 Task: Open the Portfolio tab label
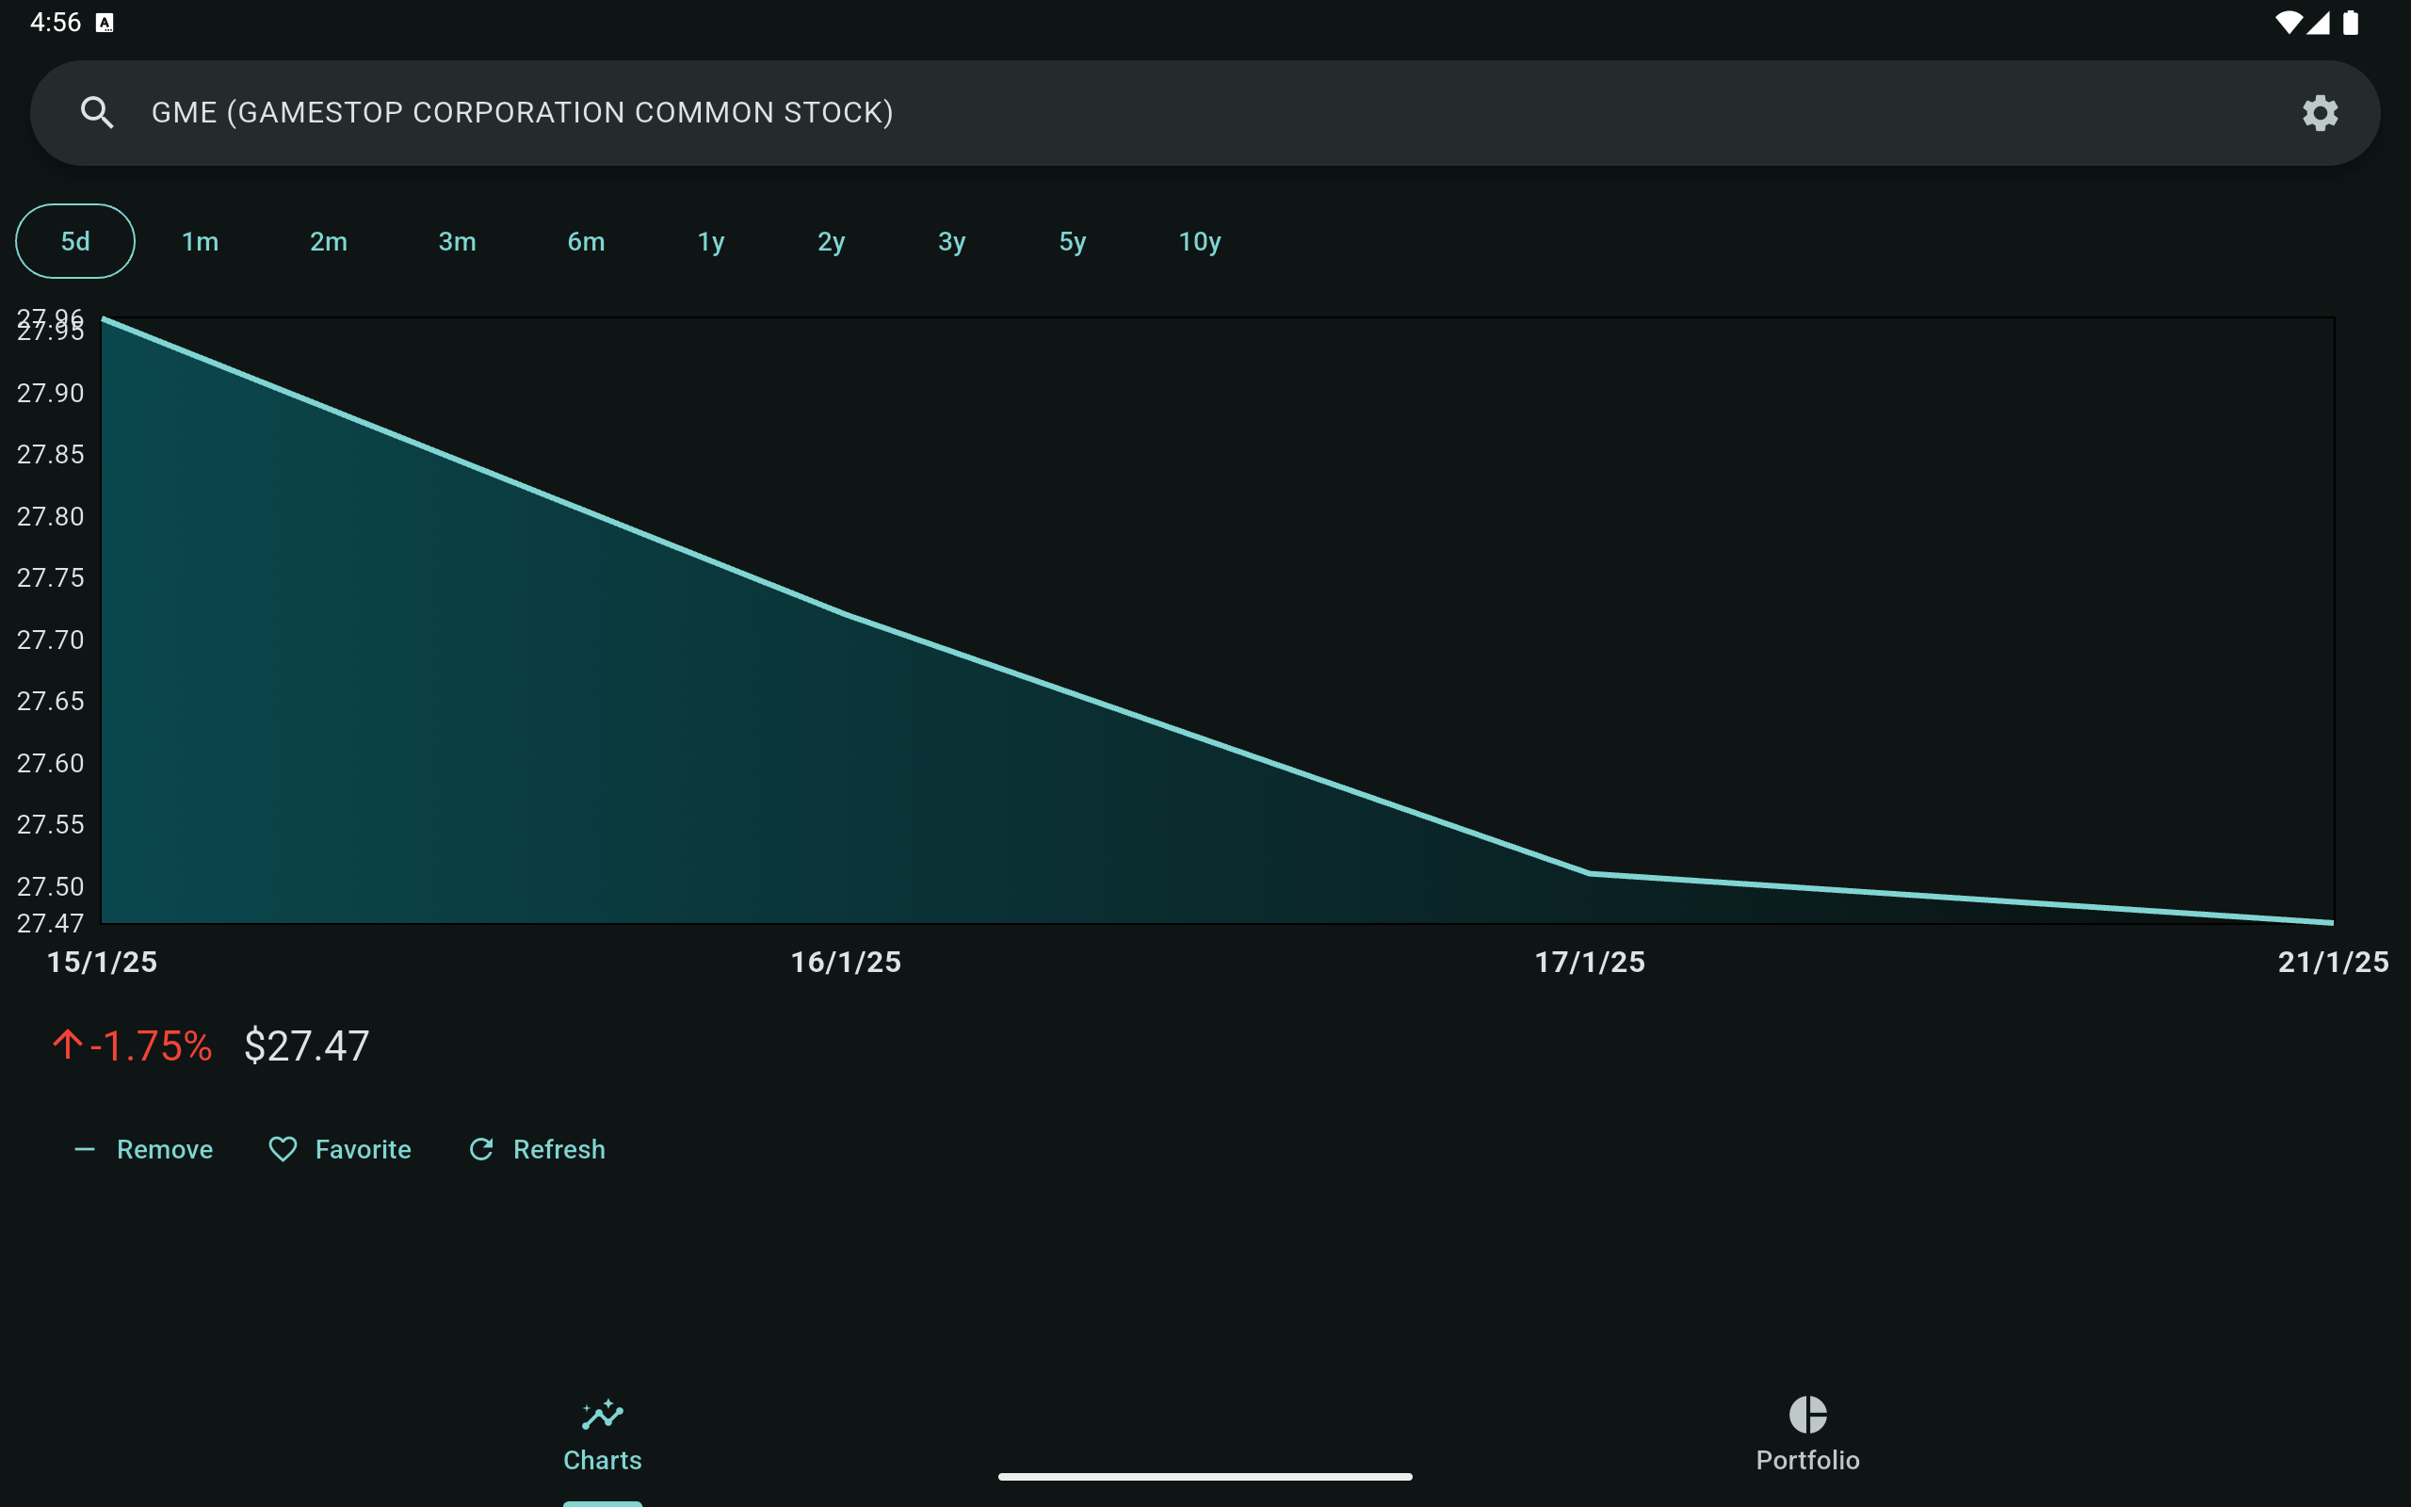pyautogui.click(x=1807, y=1460)
